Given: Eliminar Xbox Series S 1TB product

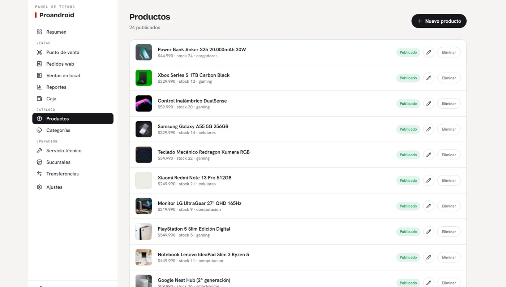Looking at the screenshot, I should [449, 78].
